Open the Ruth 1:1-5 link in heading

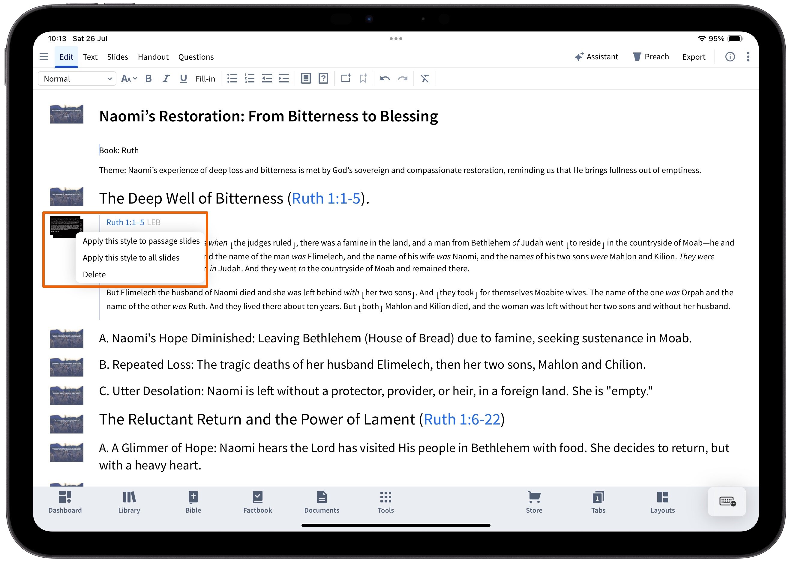[326, 198]
